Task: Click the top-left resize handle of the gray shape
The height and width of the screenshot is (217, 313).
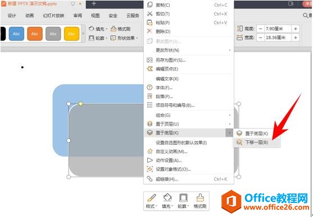Action: point(69,104)
